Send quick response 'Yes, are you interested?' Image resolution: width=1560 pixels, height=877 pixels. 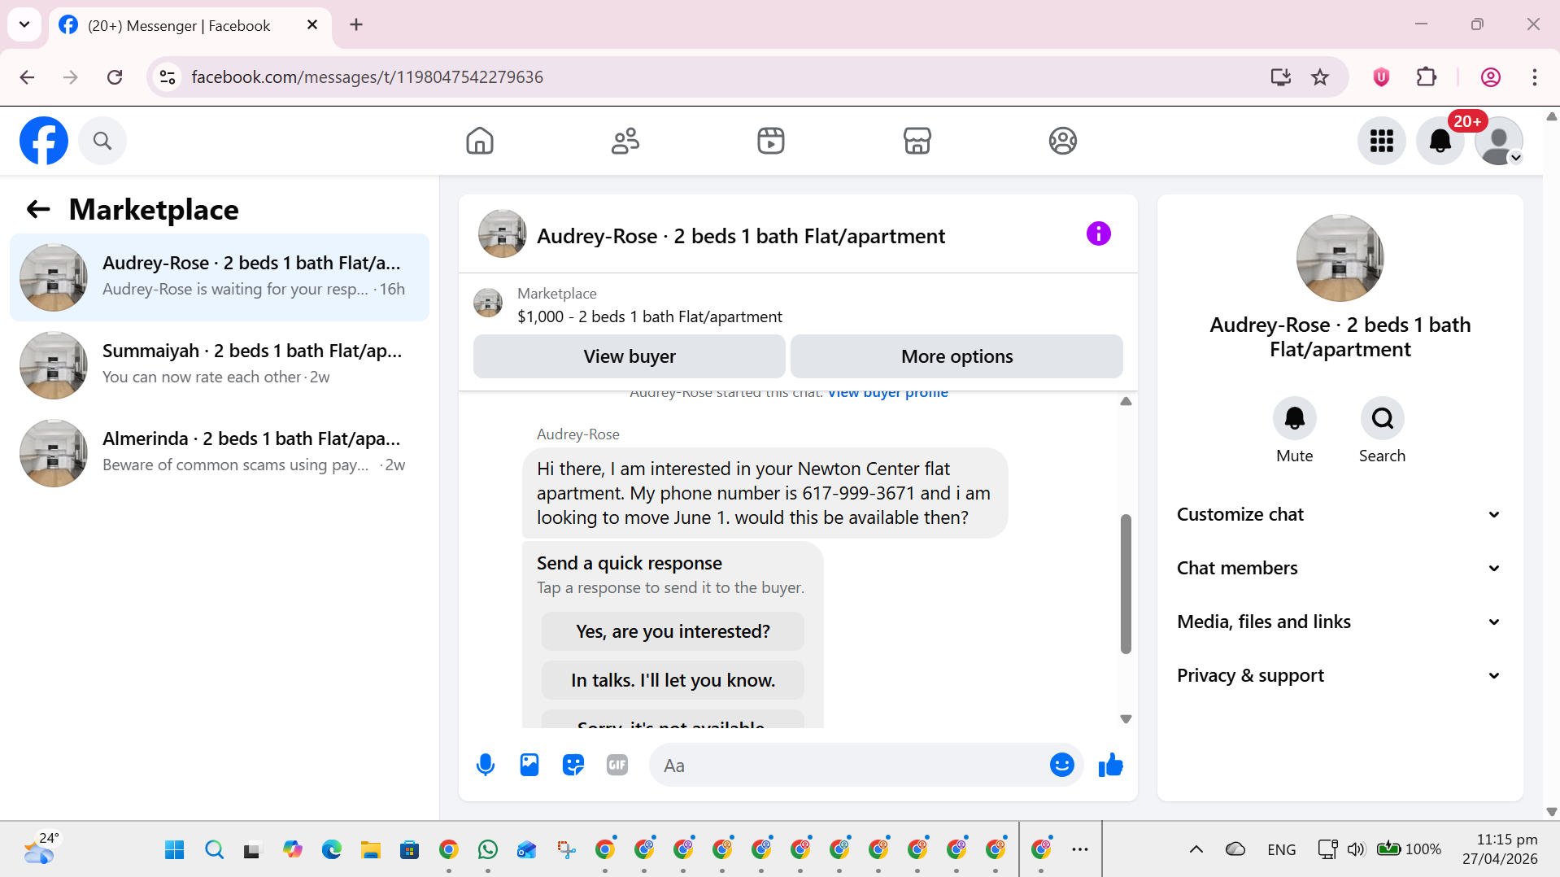click(673, 631)
